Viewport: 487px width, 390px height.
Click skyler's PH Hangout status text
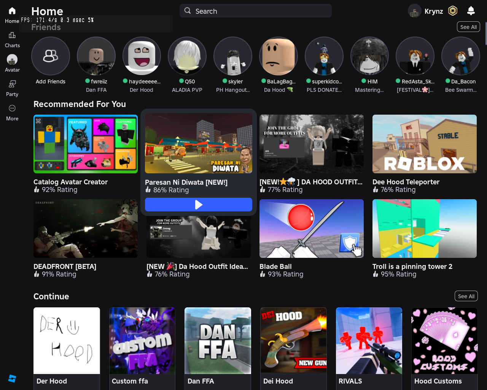233,90
